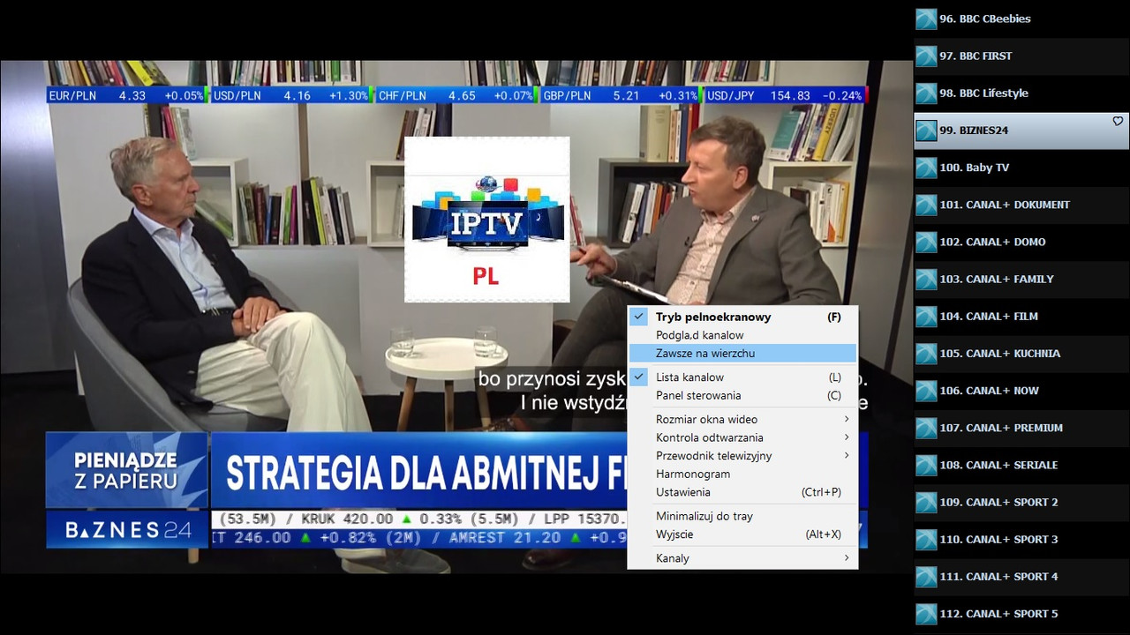Play channel 107. CANAL+ PREMIUM
The width and height of the screenshot is (1130, 635).
1021,428
